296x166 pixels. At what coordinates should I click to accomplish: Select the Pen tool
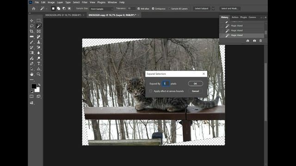(31, 64)
